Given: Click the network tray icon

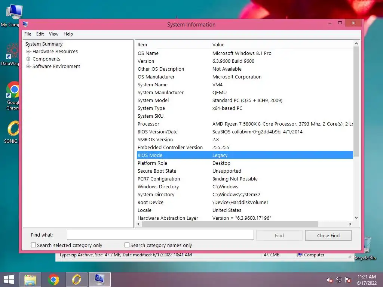Looking at the screenshot, I should coord(339,280).
